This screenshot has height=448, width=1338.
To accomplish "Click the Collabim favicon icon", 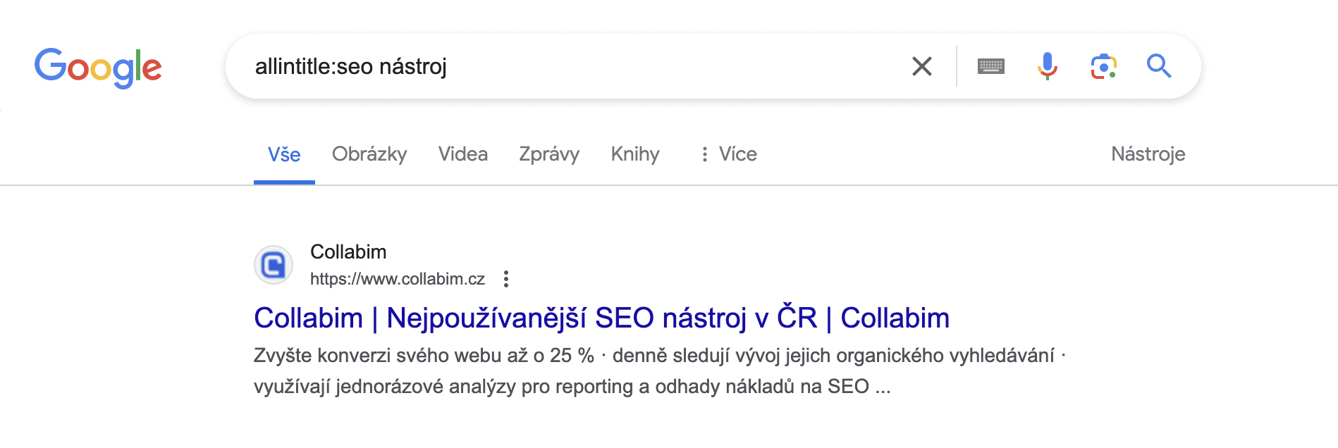I will point(274,265).
